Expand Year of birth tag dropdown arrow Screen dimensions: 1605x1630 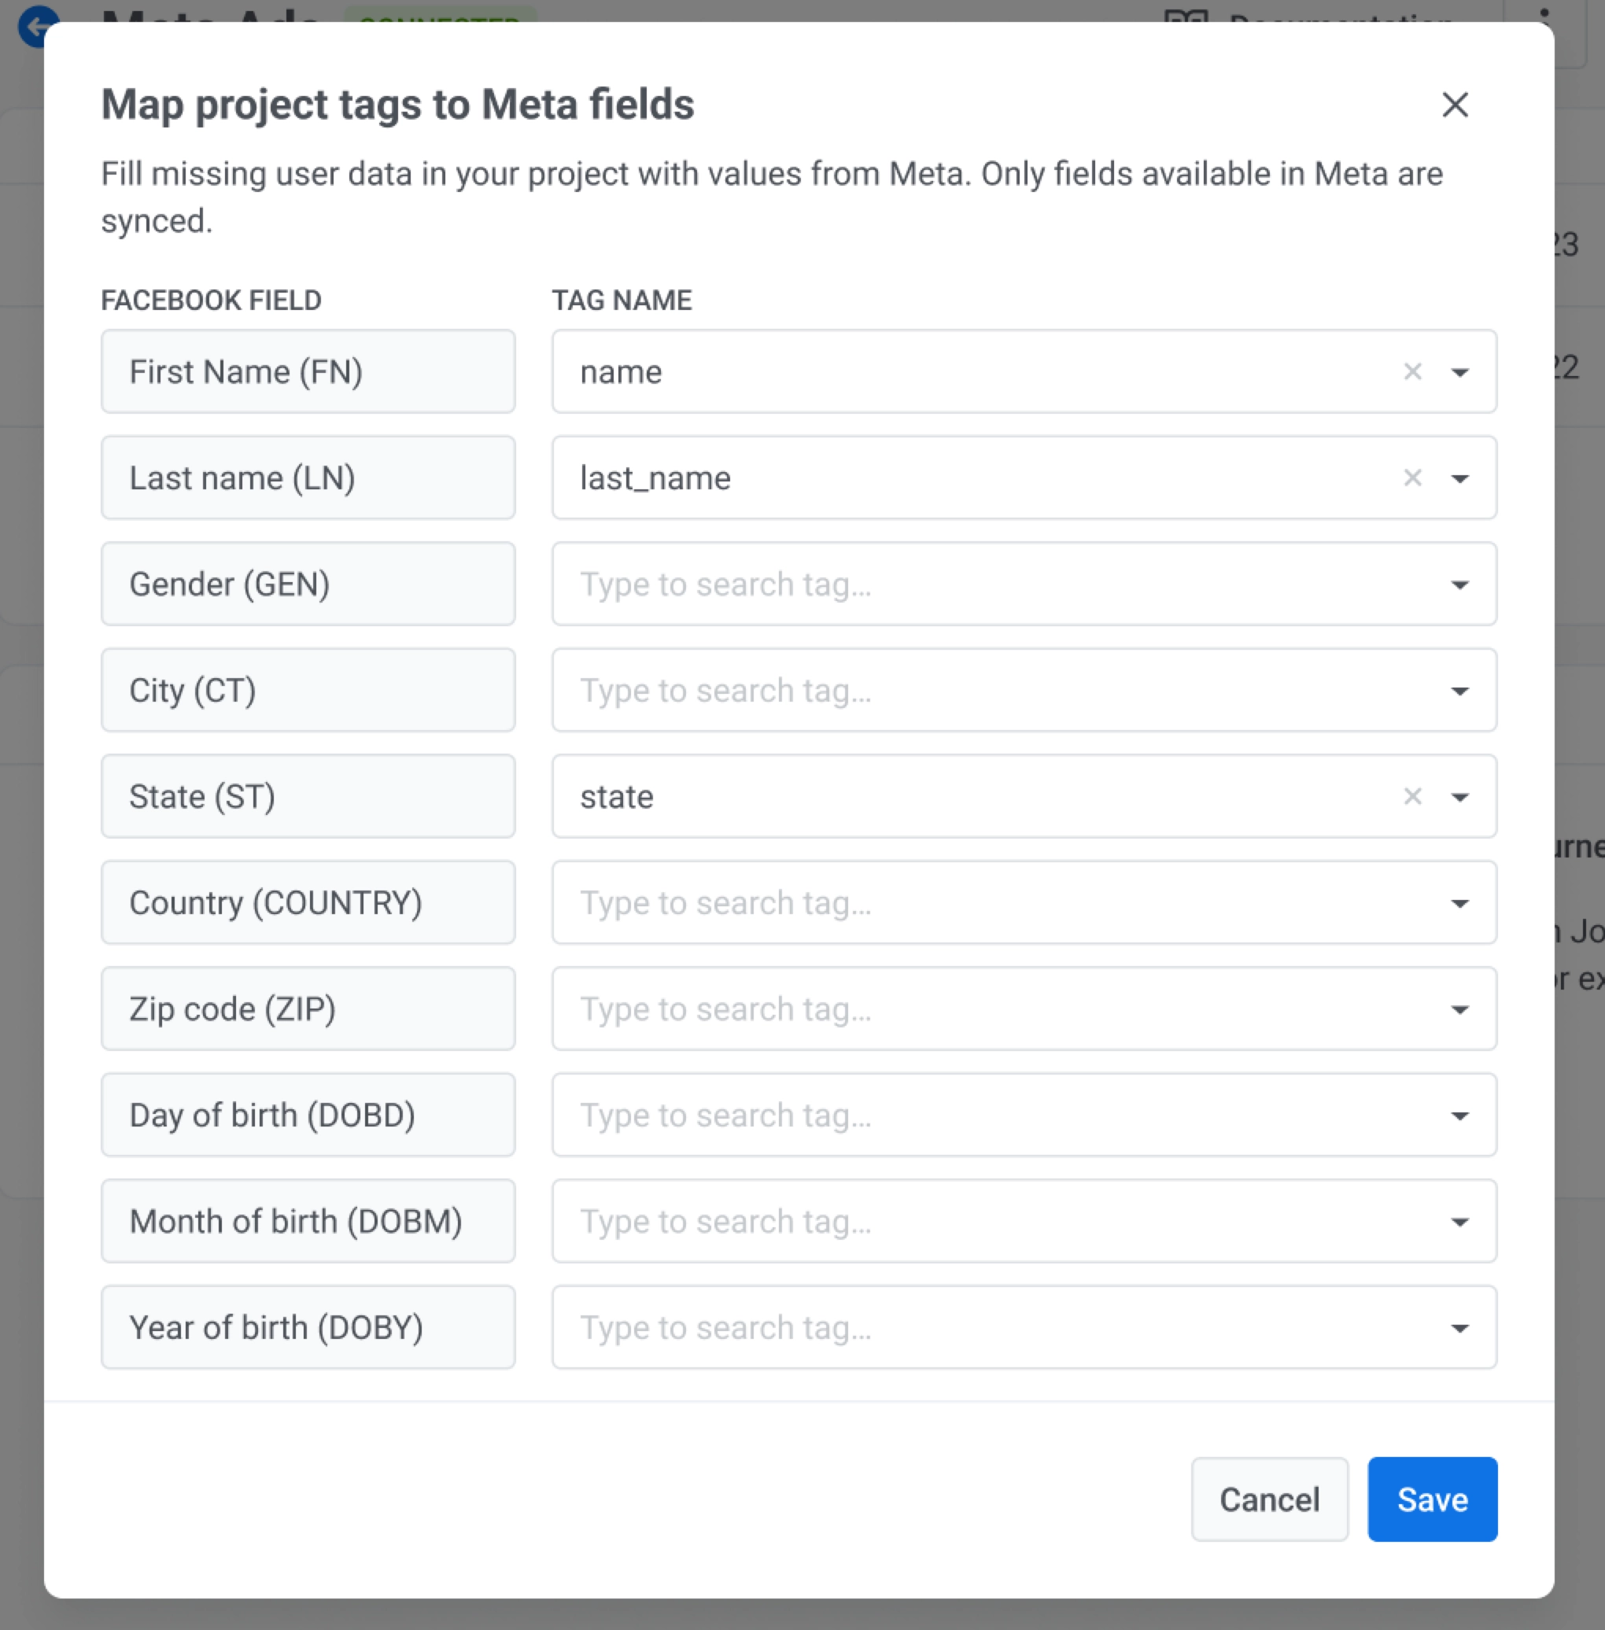click(1460, 1328)
